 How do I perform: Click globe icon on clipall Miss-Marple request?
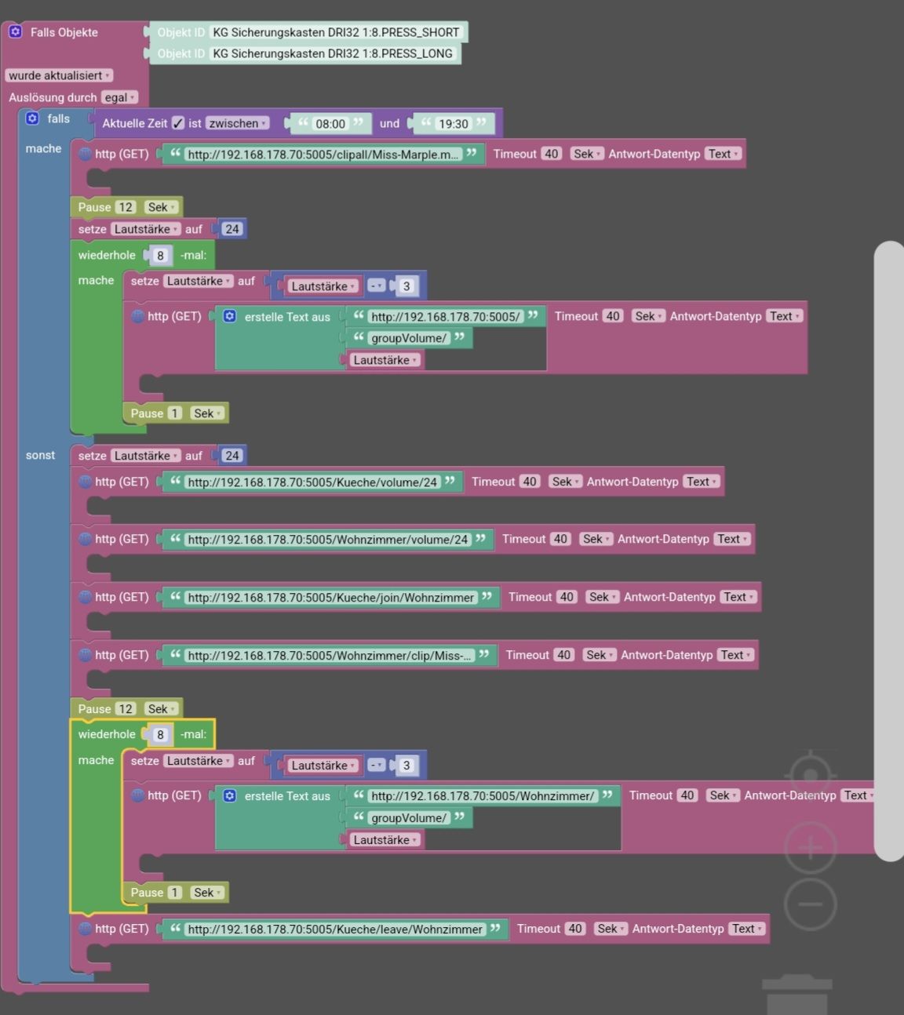click(x=85, y=154)
